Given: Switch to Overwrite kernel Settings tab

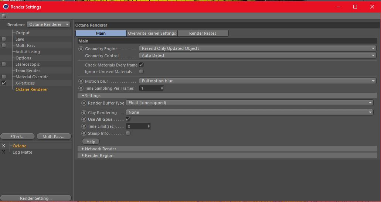Looking at the screenshot, I should click(152, 33).
